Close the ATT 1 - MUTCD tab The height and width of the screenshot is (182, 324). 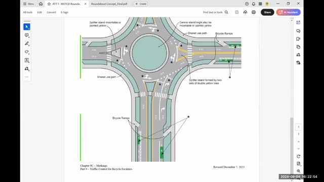click(86, 4)
